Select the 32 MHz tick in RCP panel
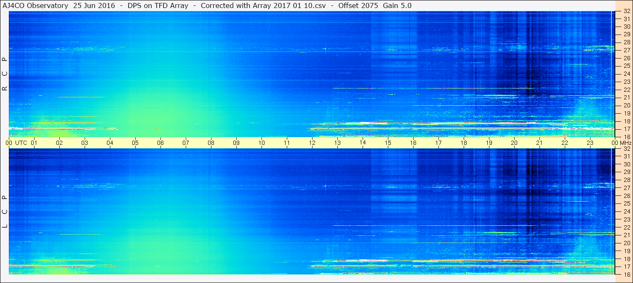The image size is (633, 283). [626, 11]
